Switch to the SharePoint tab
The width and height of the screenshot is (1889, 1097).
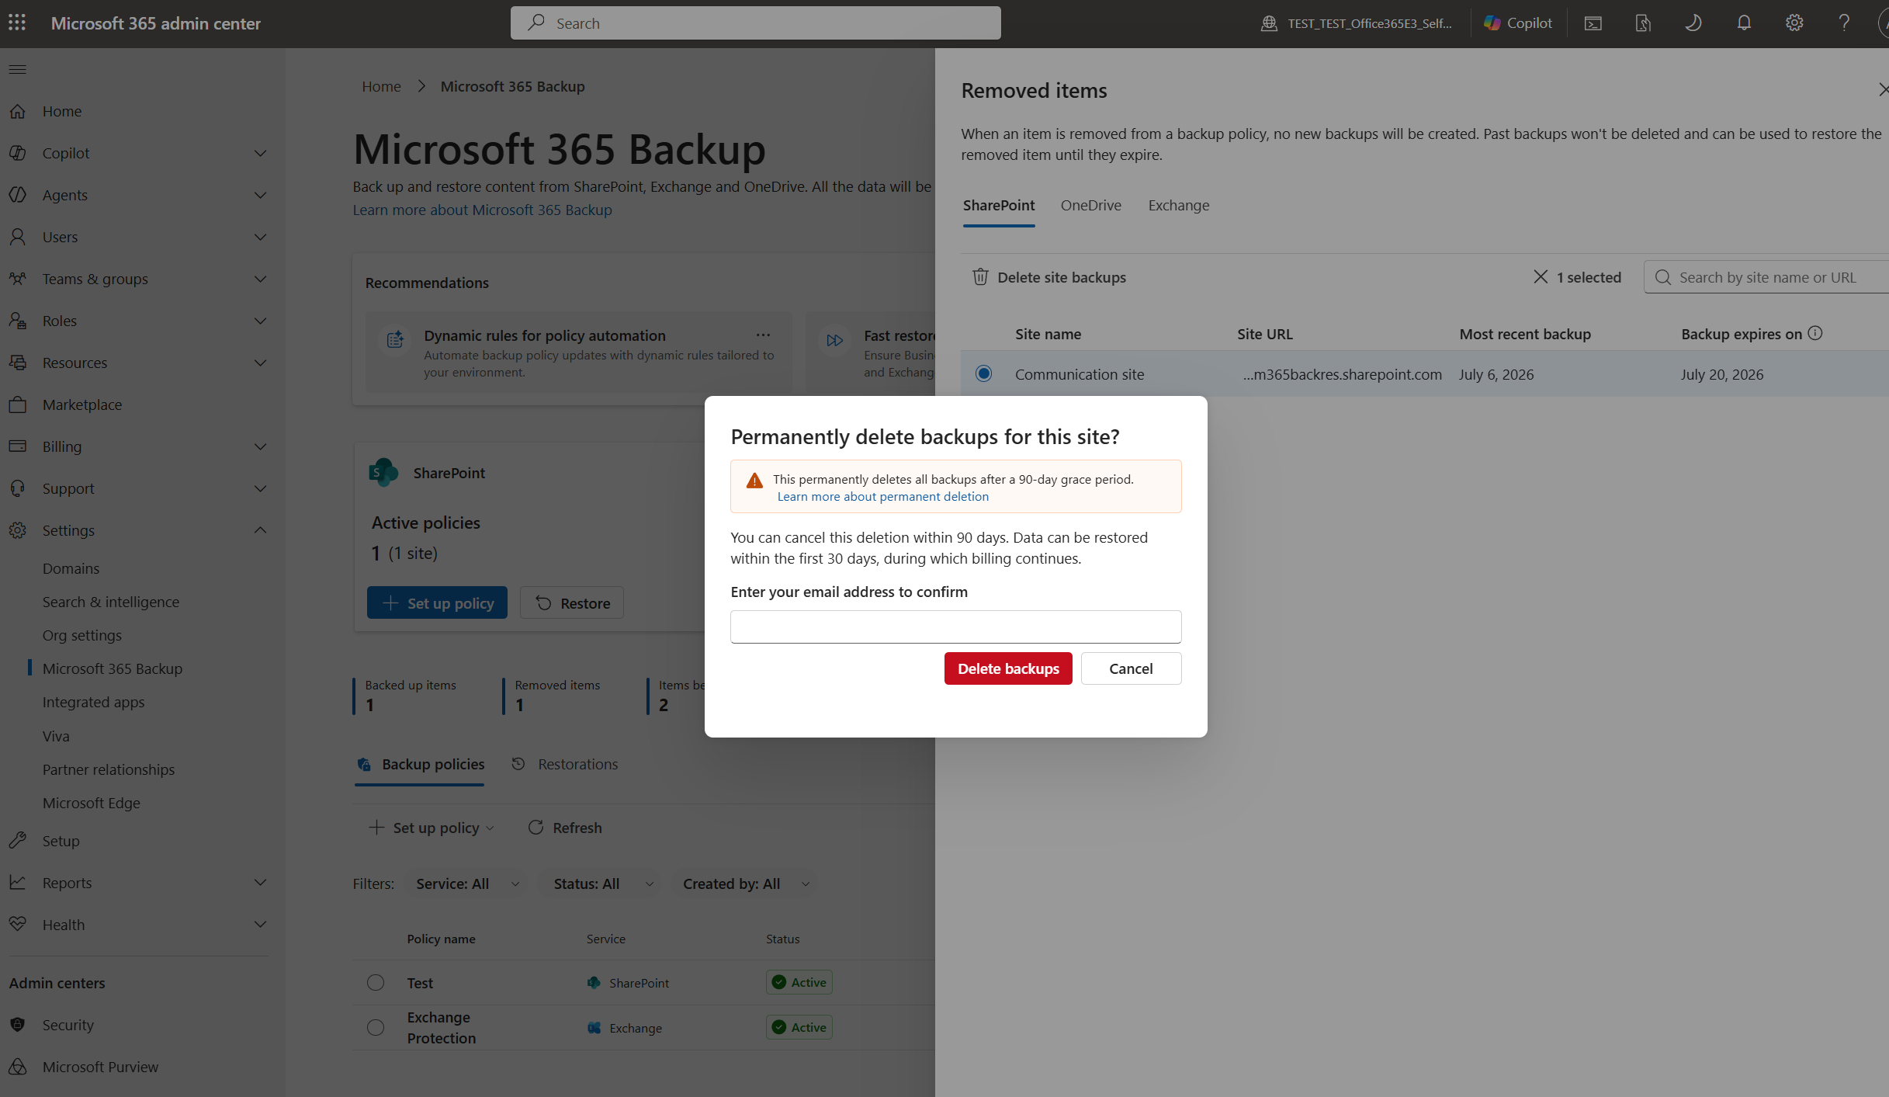(x=999, y=206)
